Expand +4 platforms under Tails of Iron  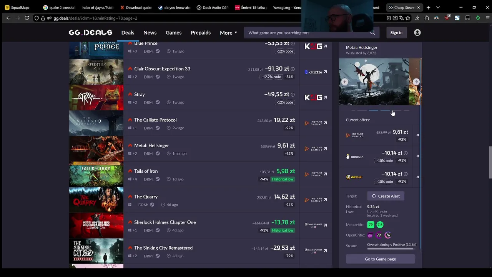(x=135, y=179)
